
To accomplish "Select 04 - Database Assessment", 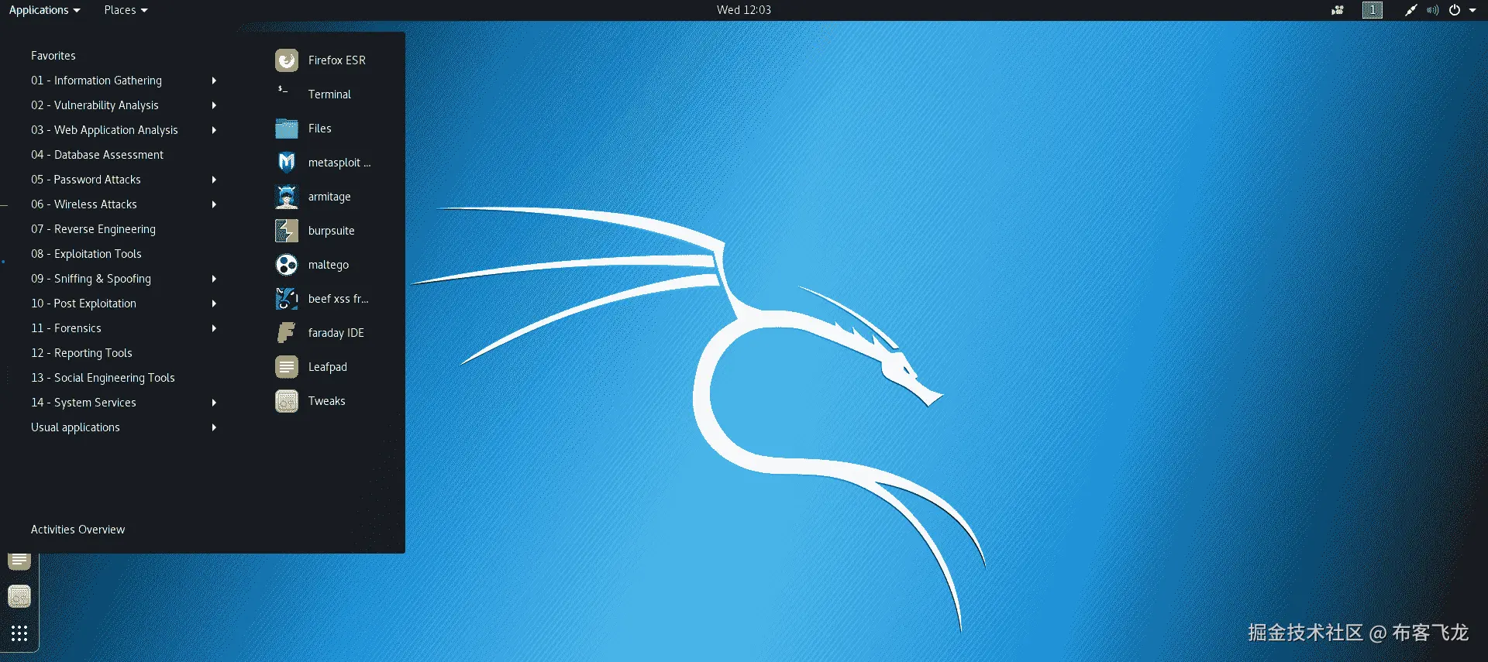I will click(x=97, y=155).
